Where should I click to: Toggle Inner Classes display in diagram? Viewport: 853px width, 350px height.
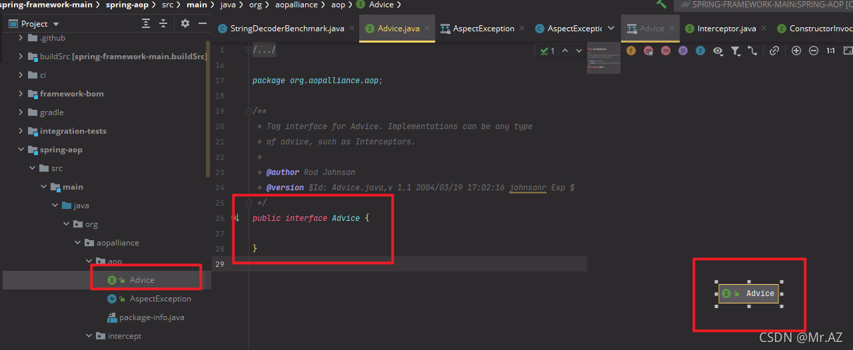click(x=700, y=51)
